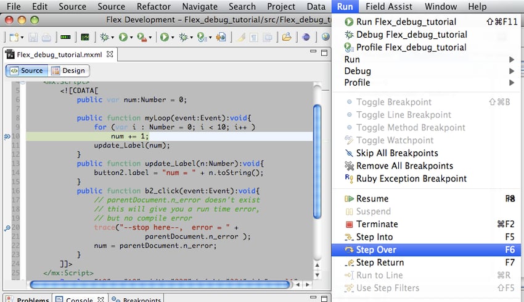This screenshot has height=302, width=524.
Task: Select Terminate in the Run menu
Action: [x=377, y=224]
